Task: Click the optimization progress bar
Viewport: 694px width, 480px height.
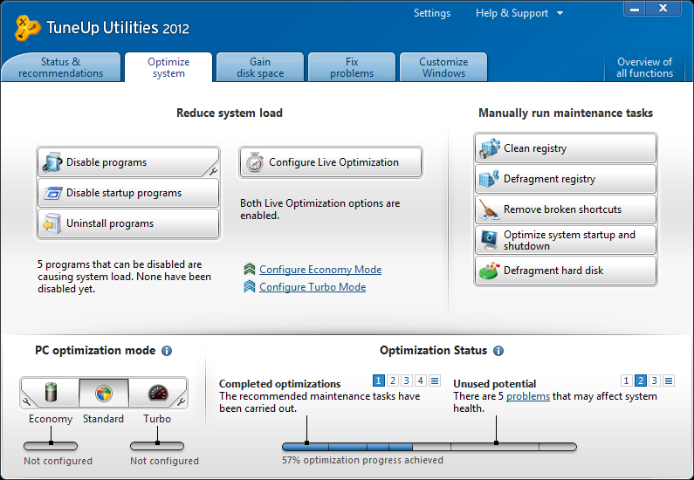Action: [x=429, y=447]
